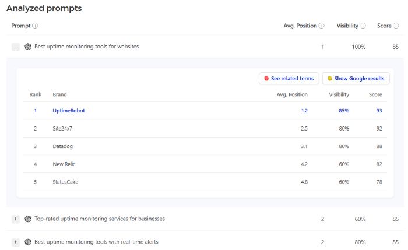
Task: Click Top-rated uptime monitoring services for businesses text
Action: click(x=100, y=219)
